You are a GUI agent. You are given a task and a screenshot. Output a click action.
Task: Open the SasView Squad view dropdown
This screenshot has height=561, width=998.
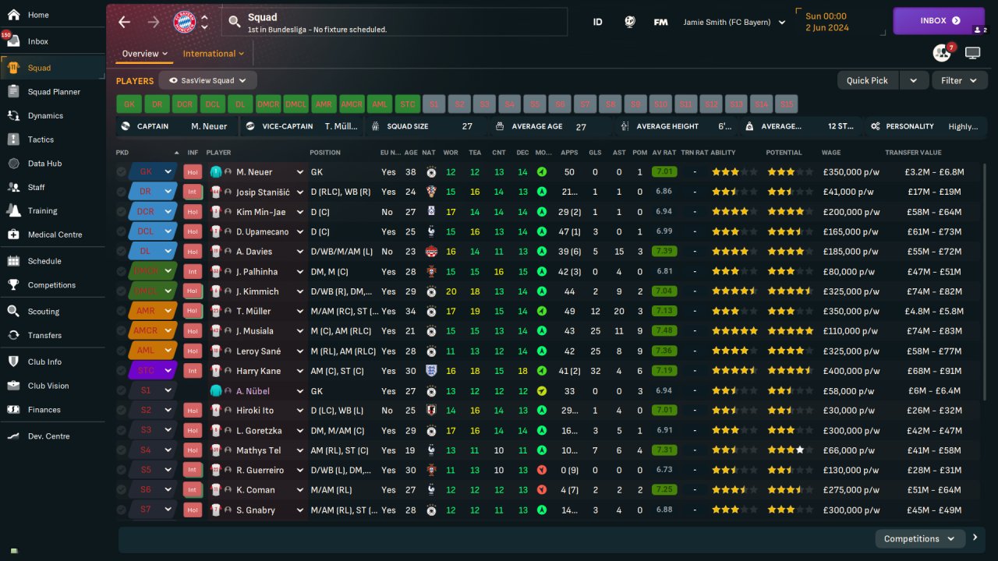[207, 80]
